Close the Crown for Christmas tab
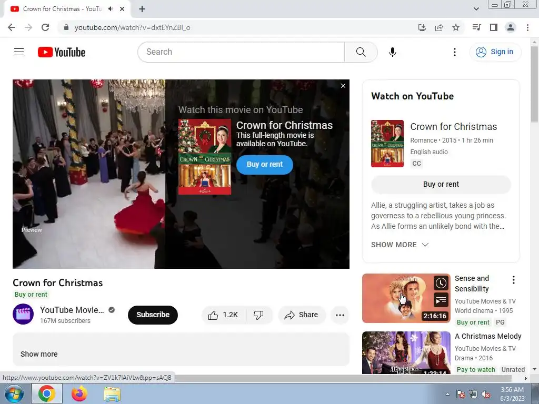The width and height of the screenshot is (539, 404). [x=122, y=9]
